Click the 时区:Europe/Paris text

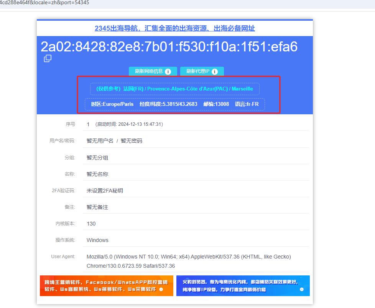tap(112, 104)
